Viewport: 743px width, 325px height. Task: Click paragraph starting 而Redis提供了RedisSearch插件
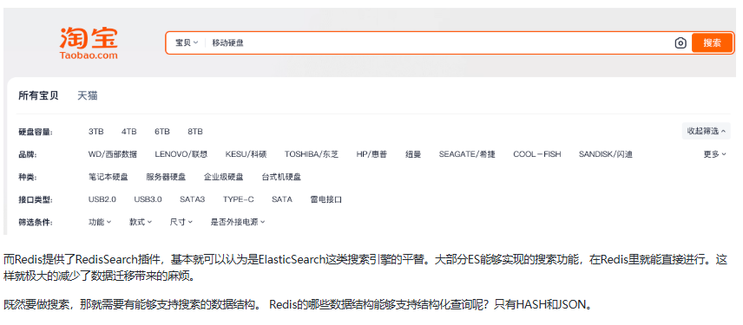click(365, 268)
